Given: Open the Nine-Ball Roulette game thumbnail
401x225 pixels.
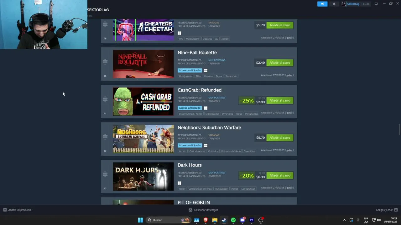Looking at the screenshot, I should (x=143, y=64).
